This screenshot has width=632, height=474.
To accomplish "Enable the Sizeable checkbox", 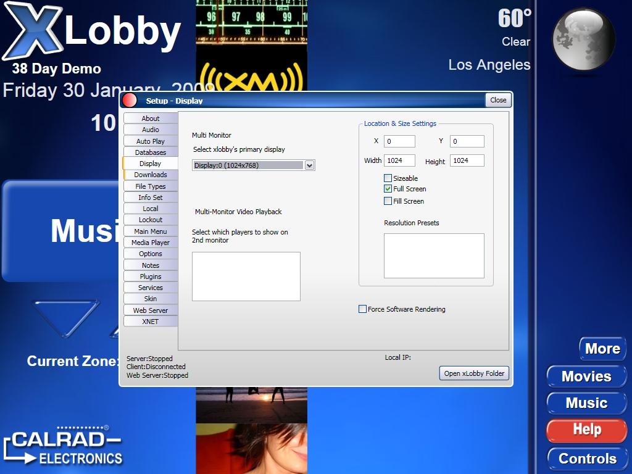I will click(x=388, y=178).
